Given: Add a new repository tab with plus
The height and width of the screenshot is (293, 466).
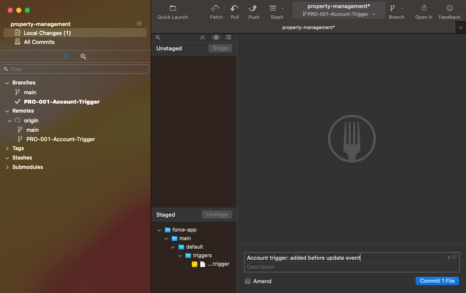Looking at the screenshot, I should 460,28.
